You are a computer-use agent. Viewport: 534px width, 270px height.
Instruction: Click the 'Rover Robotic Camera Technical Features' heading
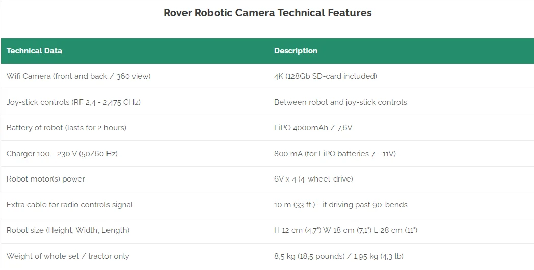point(268,13)
